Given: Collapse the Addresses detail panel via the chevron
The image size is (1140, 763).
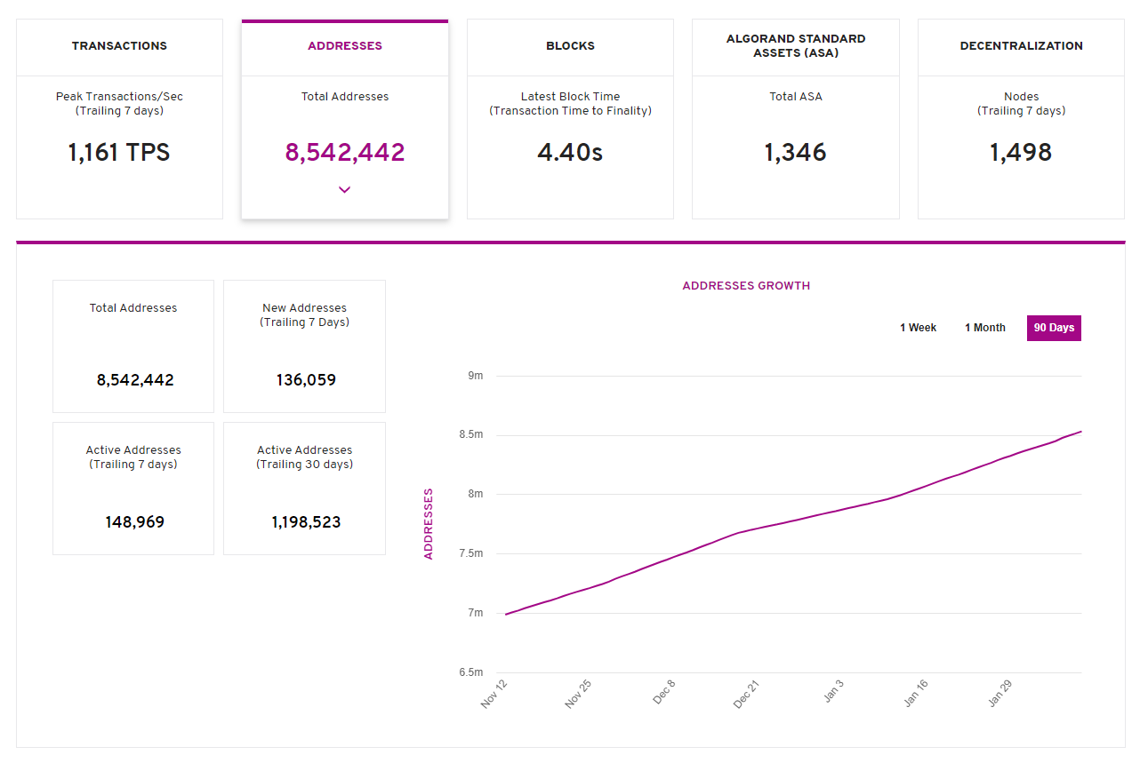Looking at the screenshot, I should [x=345, y=189].
